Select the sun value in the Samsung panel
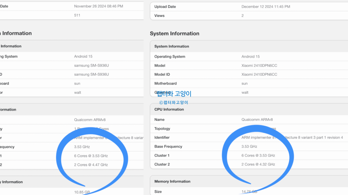The width and height of the screenshot is (348, 195). [x=77, y=84]
